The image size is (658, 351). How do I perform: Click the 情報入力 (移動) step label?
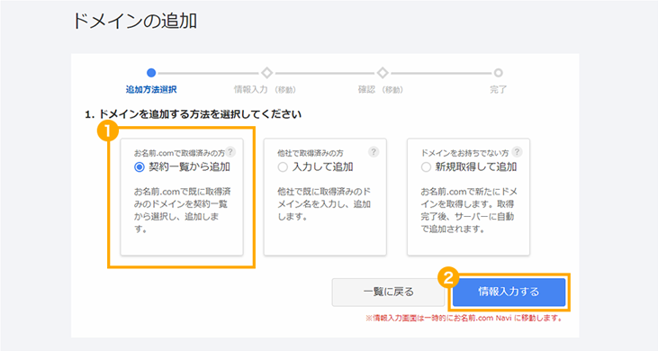265,89
